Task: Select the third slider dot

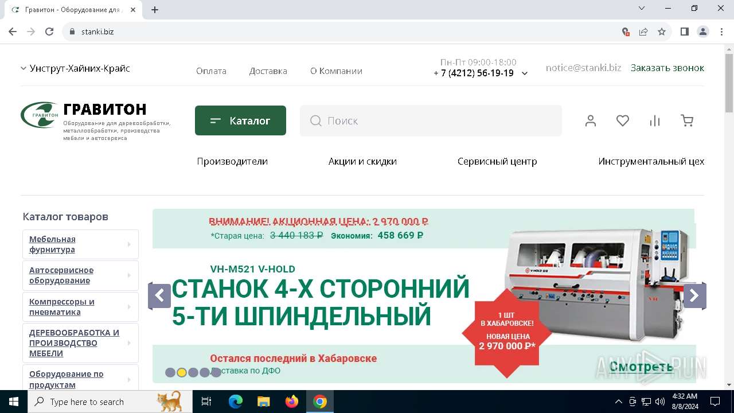Action: click(193, 372)
